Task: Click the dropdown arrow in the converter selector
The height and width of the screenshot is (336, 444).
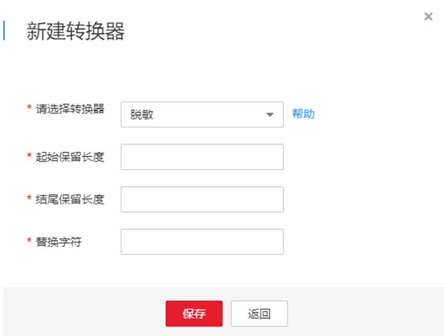Action: (270, 115)
